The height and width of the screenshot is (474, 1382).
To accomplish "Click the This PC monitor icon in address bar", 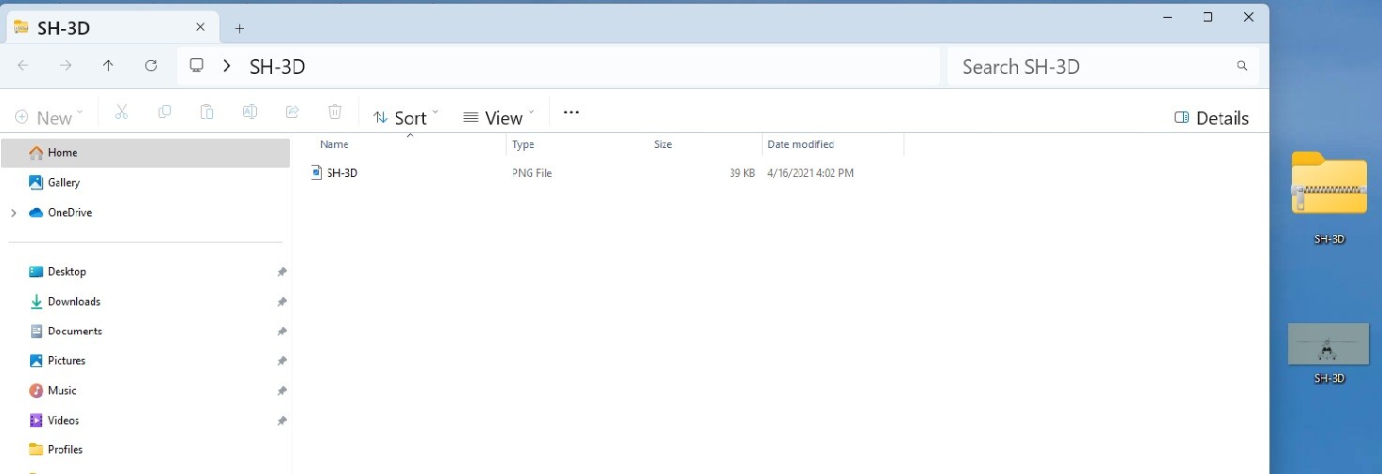I will click(x=196, y=66).
